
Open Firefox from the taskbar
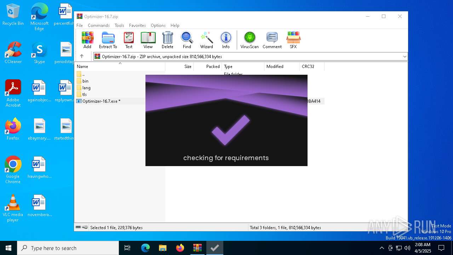tap(180, 248)
